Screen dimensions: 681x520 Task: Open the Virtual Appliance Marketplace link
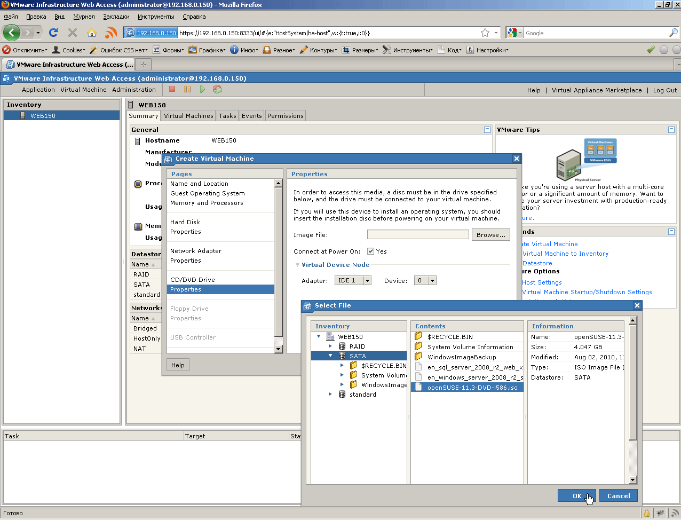597,90
